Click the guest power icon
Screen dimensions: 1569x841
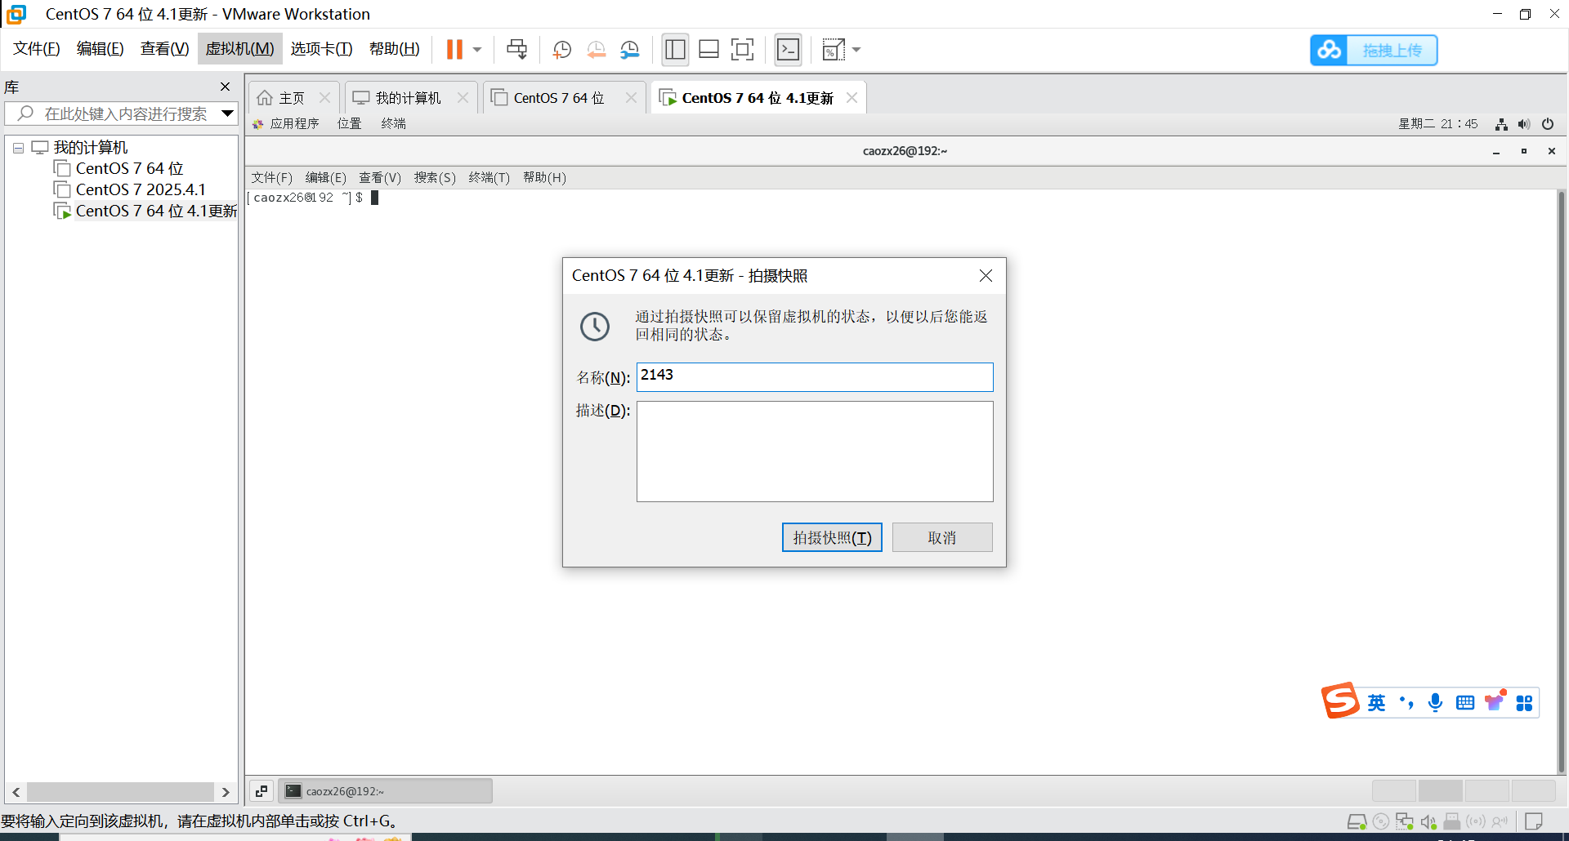1548,124
